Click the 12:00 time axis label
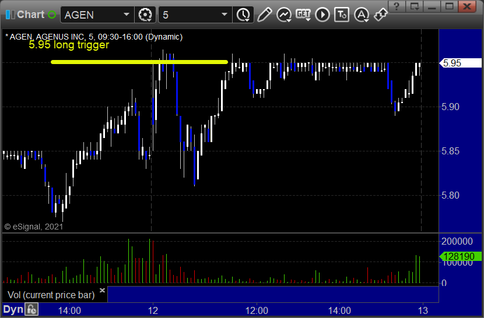484x318 pixels. [x=257, y=310]
